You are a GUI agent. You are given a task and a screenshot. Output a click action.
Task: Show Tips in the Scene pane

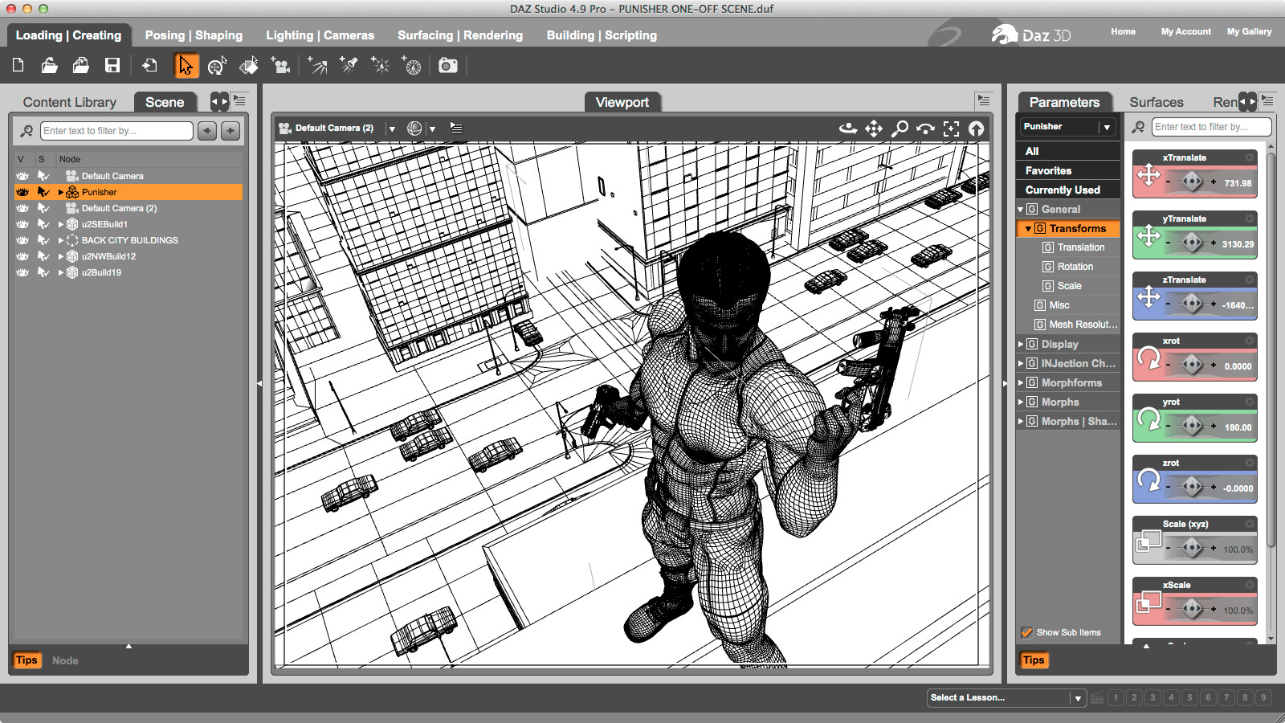click(x=27, y=660)
